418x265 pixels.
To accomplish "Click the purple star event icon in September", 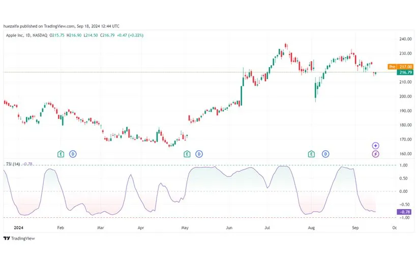I will [x=375, y=146].
